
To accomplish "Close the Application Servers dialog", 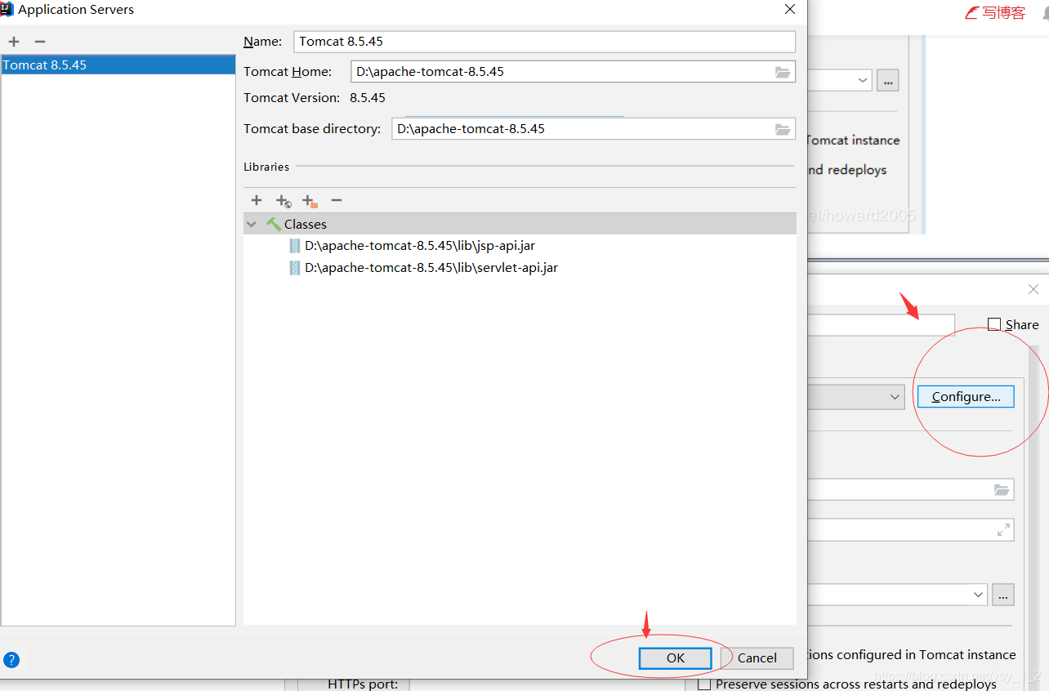I will 789,10.
